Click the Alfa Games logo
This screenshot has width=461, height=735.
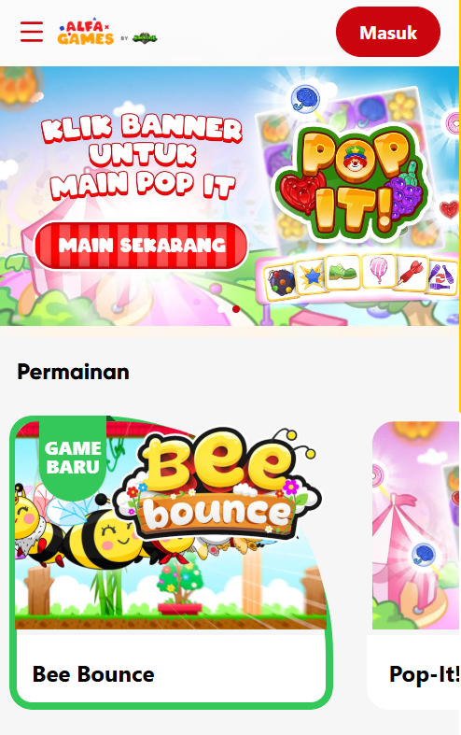pos(86,32)
